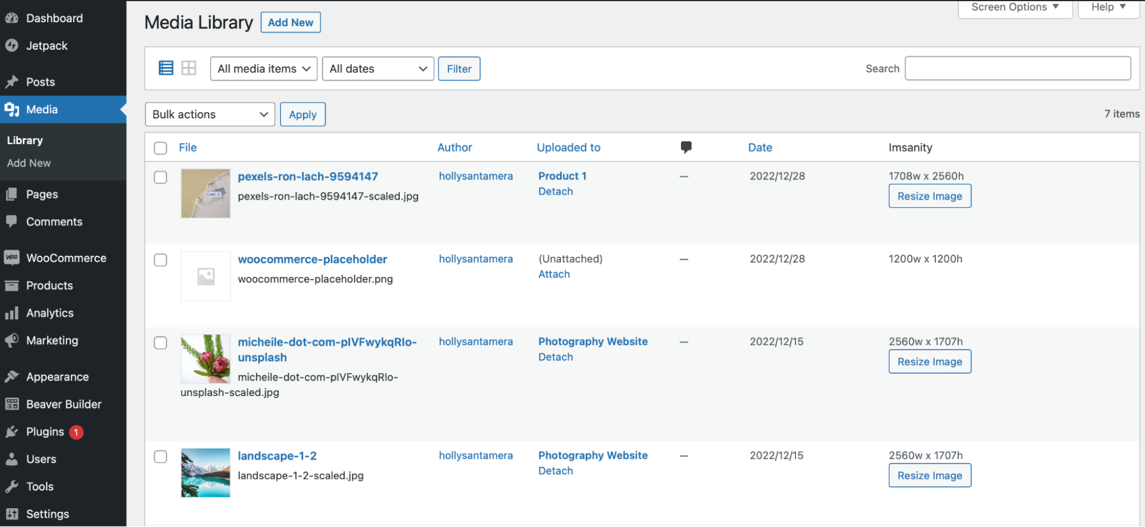The image size is (1145, 527).
Task: Click the comments column bubble icon
Action: [x=686, y=147]
